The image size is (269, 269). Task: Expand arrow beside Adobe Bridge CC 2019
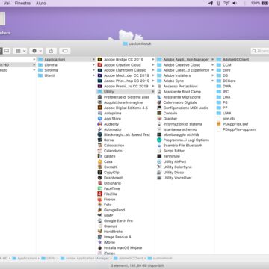point(153,59)
